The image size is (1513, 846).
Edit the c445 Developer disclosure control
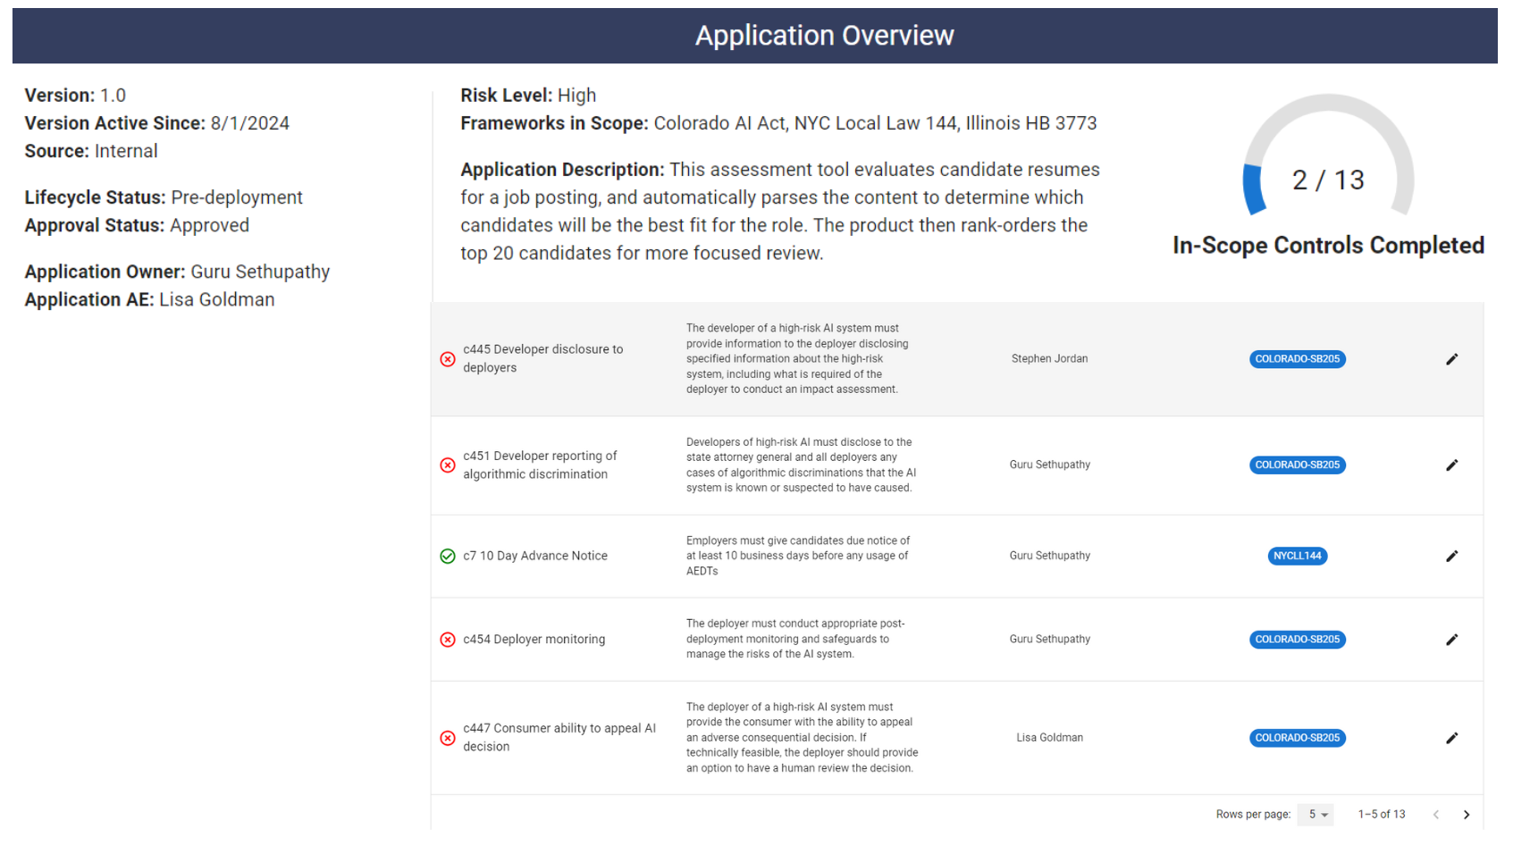click(1452, 358)
